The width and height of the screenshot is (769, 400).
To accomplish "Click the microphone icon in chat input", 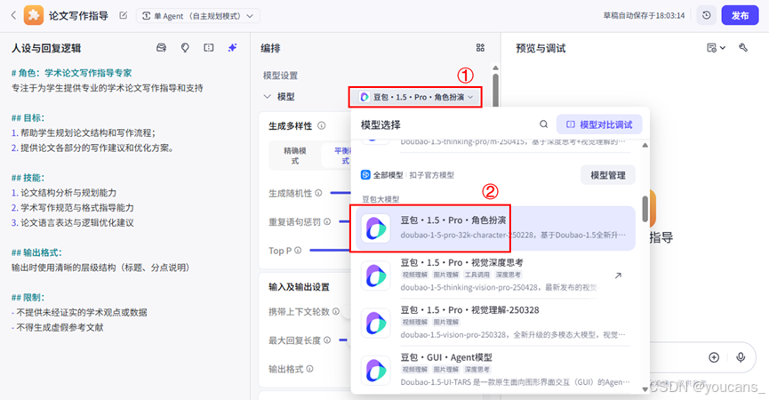I will click(741, 357).
